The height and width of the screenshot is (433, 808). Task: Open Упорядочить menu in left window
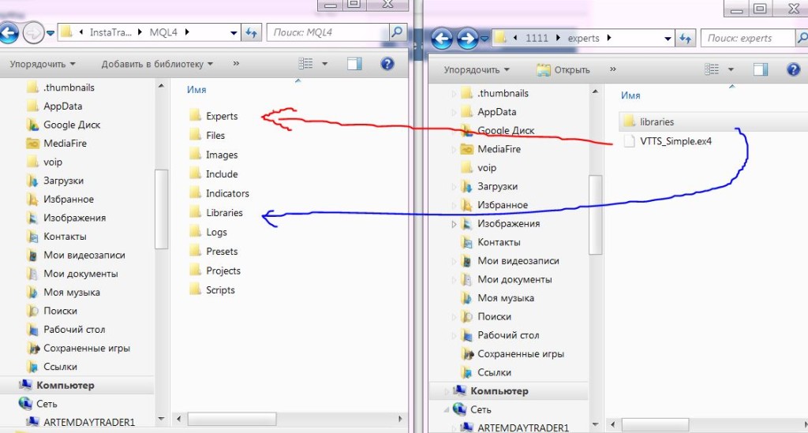(x=43, y=65)
